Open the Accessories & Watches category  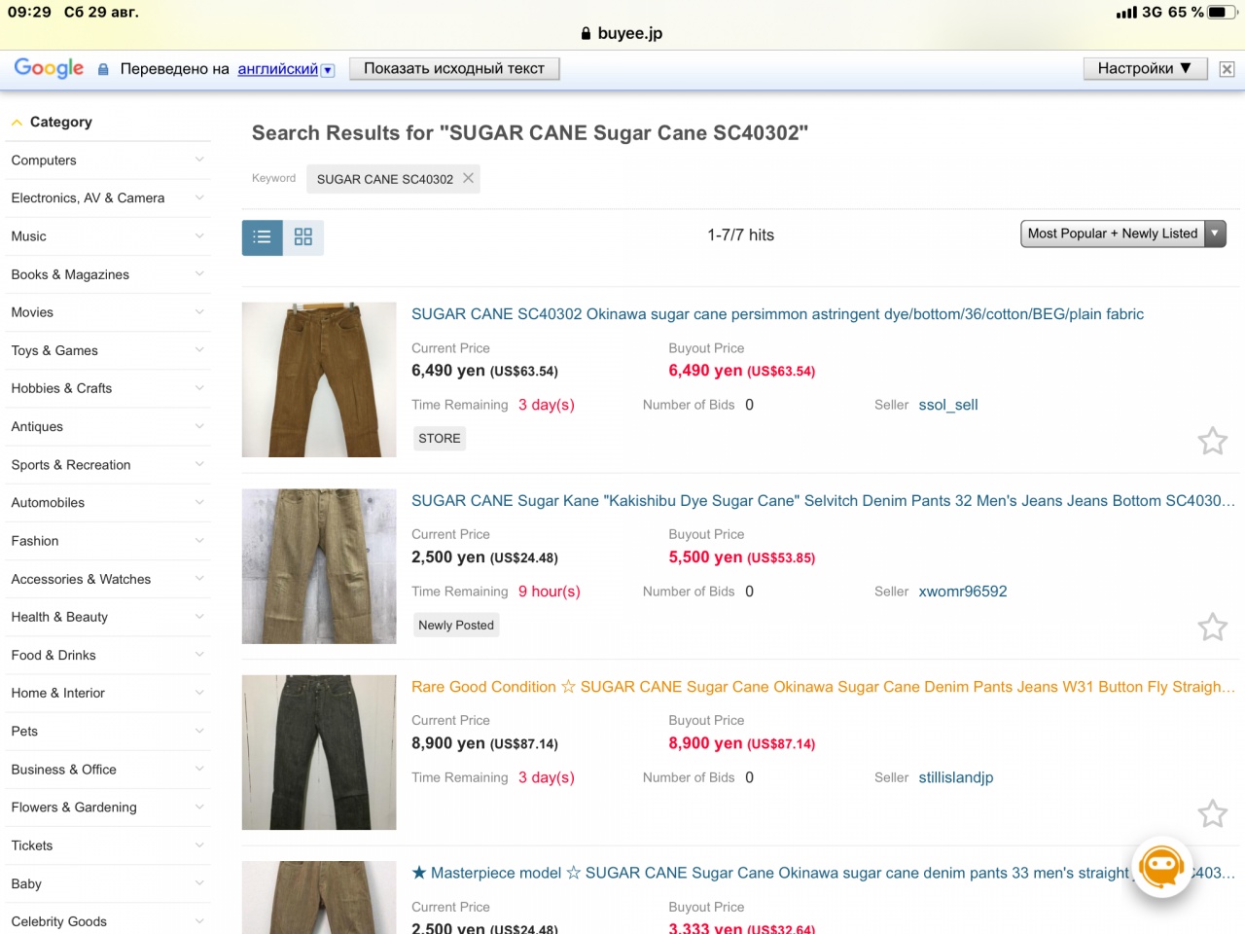pos(108,579)
